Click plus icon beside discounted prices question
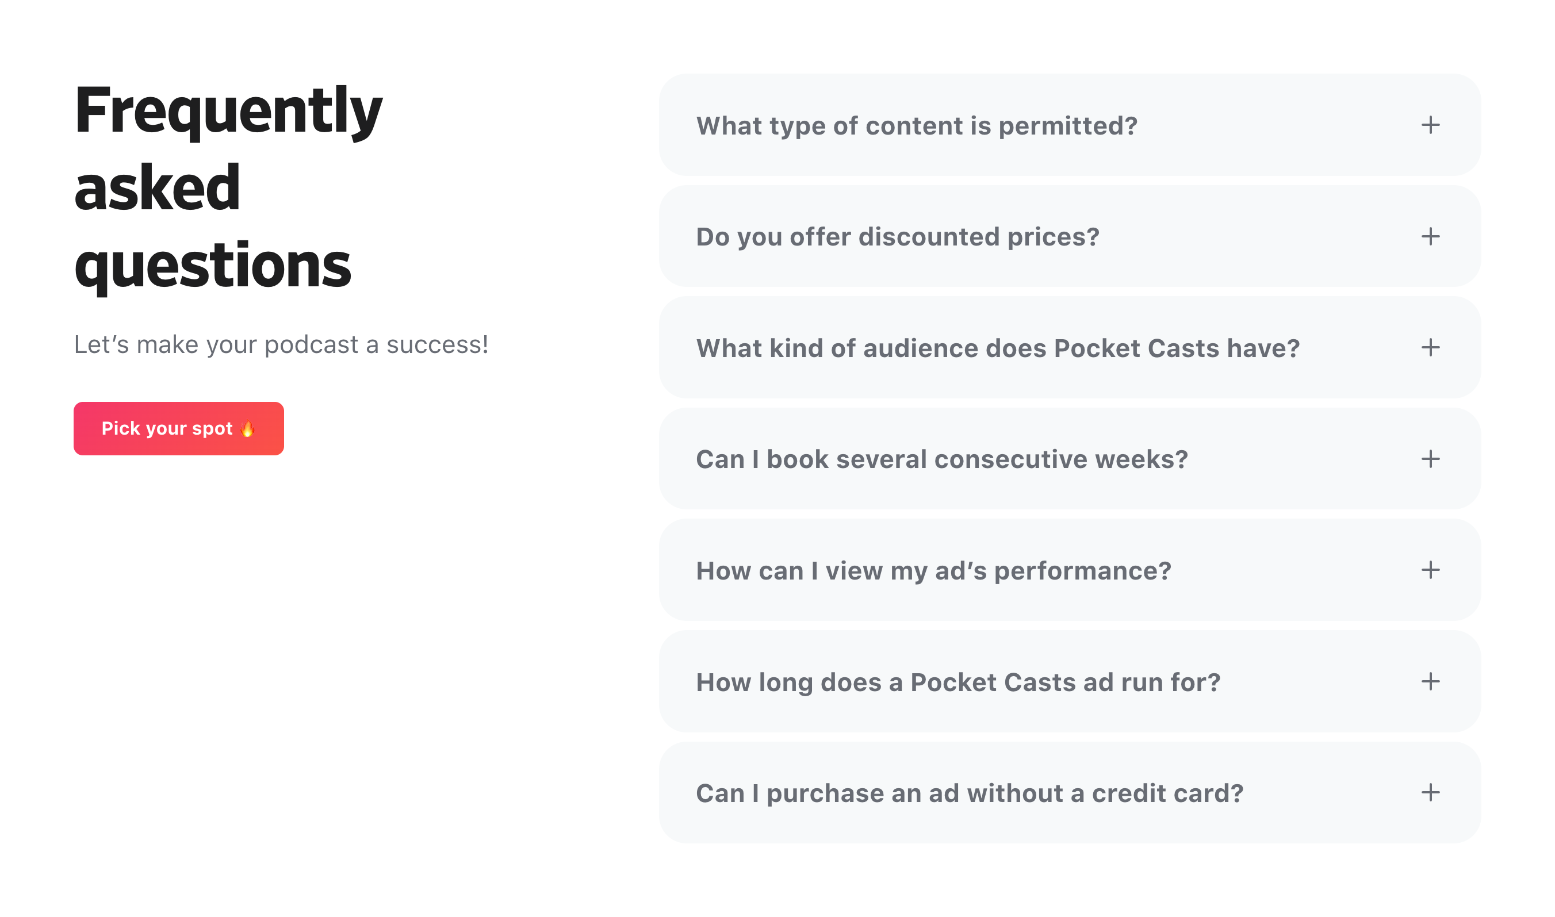 [1430, 236]
